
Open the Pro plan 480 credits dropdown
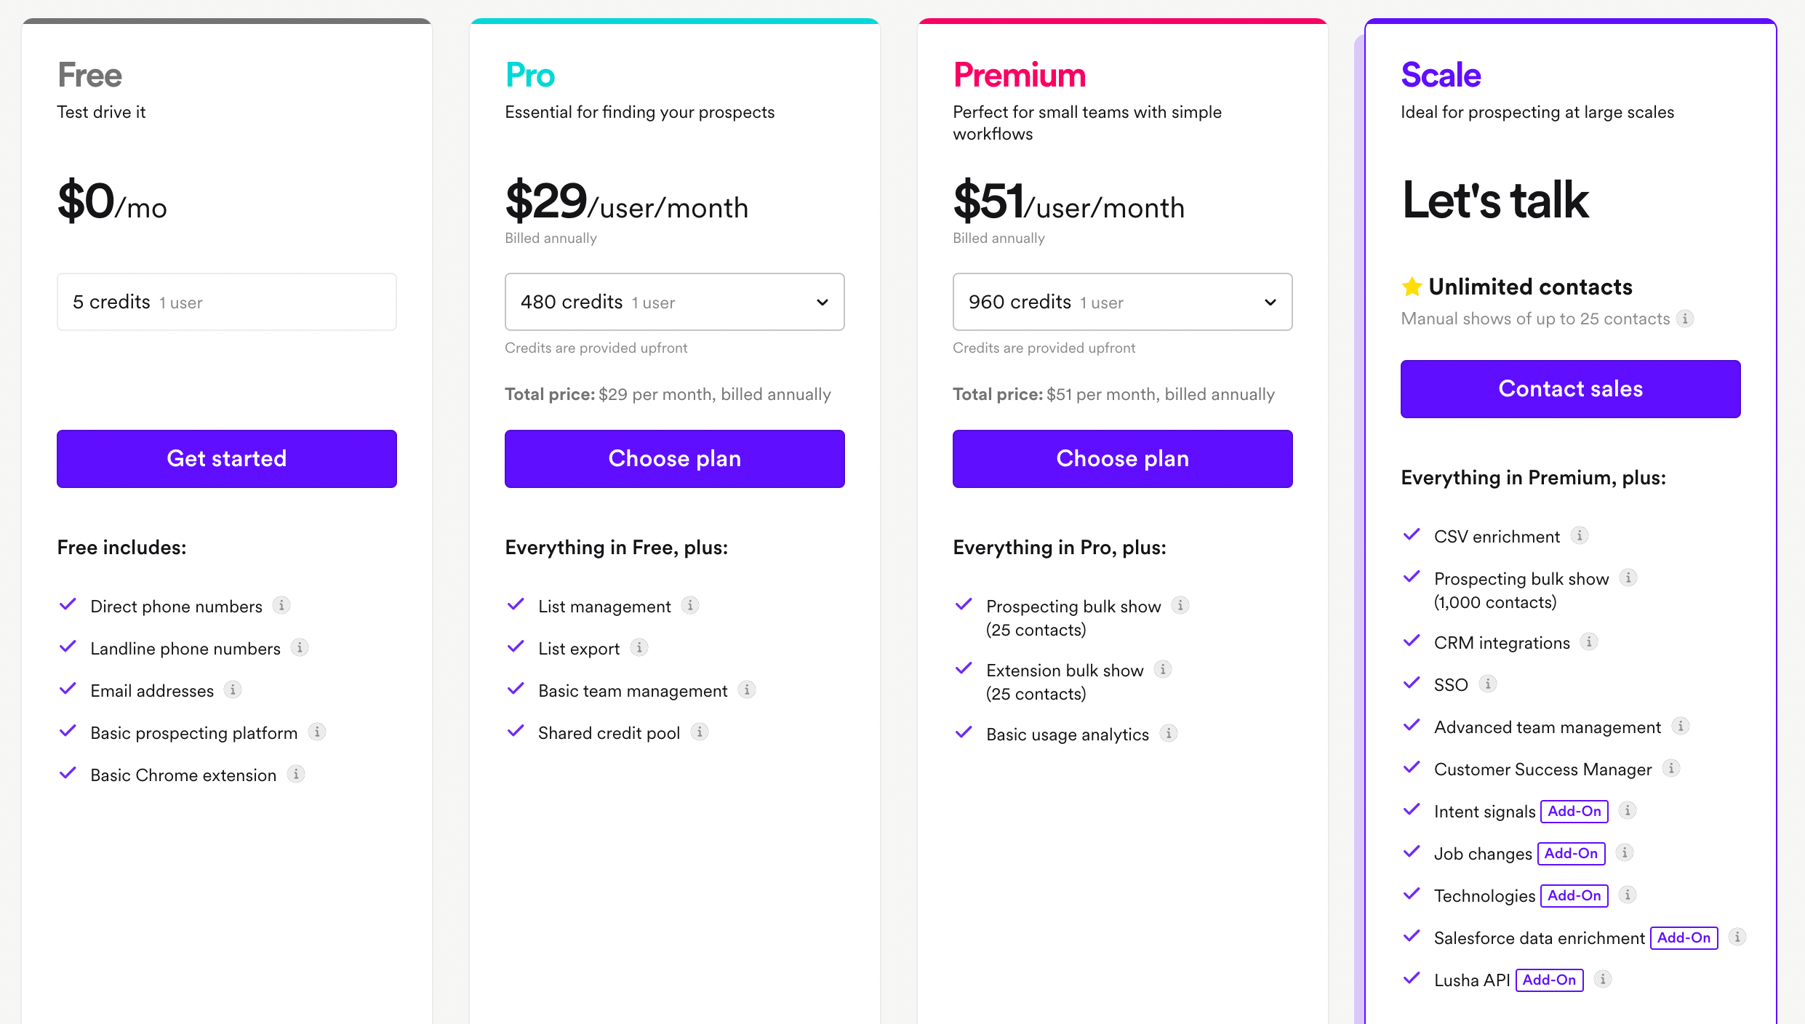click(x=674, y=302)
